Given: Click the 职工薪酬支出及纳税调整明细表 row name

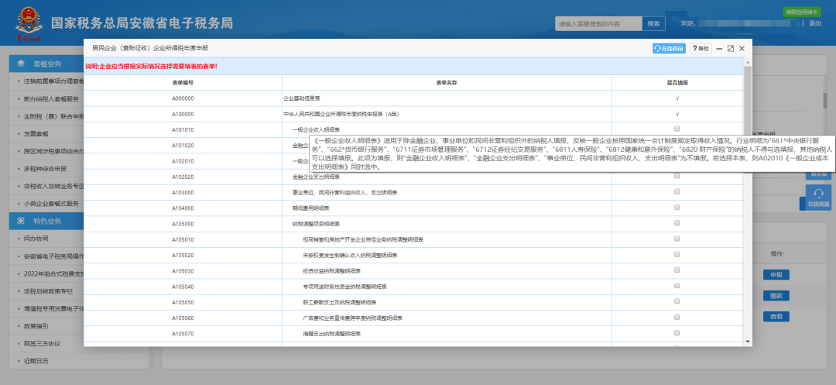Looking at the screenshot, I should tap(340, 302).
